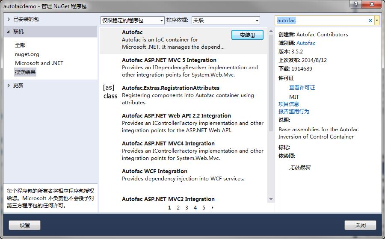Go to results page 4
385x239 pixels.
[x=195, y=208]
